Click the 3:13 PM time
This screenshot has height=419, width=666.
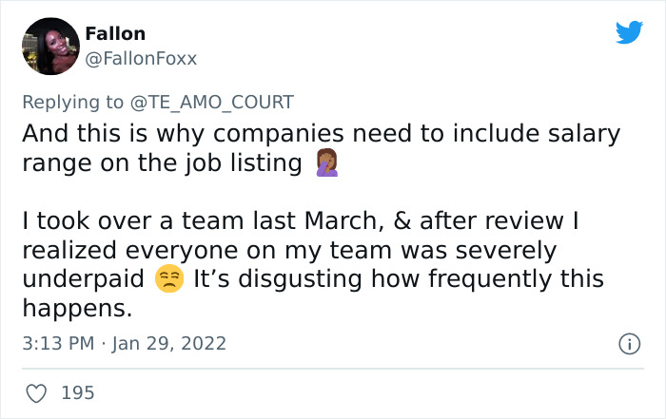[x=57, y=344]
